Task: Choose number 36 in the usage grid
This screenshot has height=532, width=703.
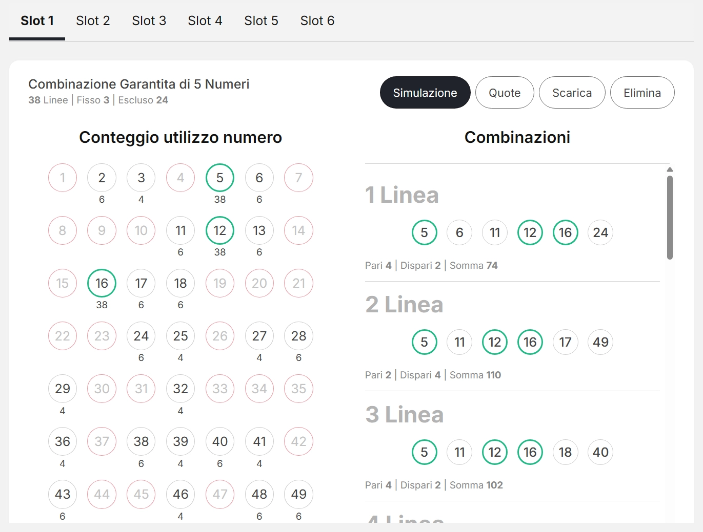Action: [x=63, y=441]
